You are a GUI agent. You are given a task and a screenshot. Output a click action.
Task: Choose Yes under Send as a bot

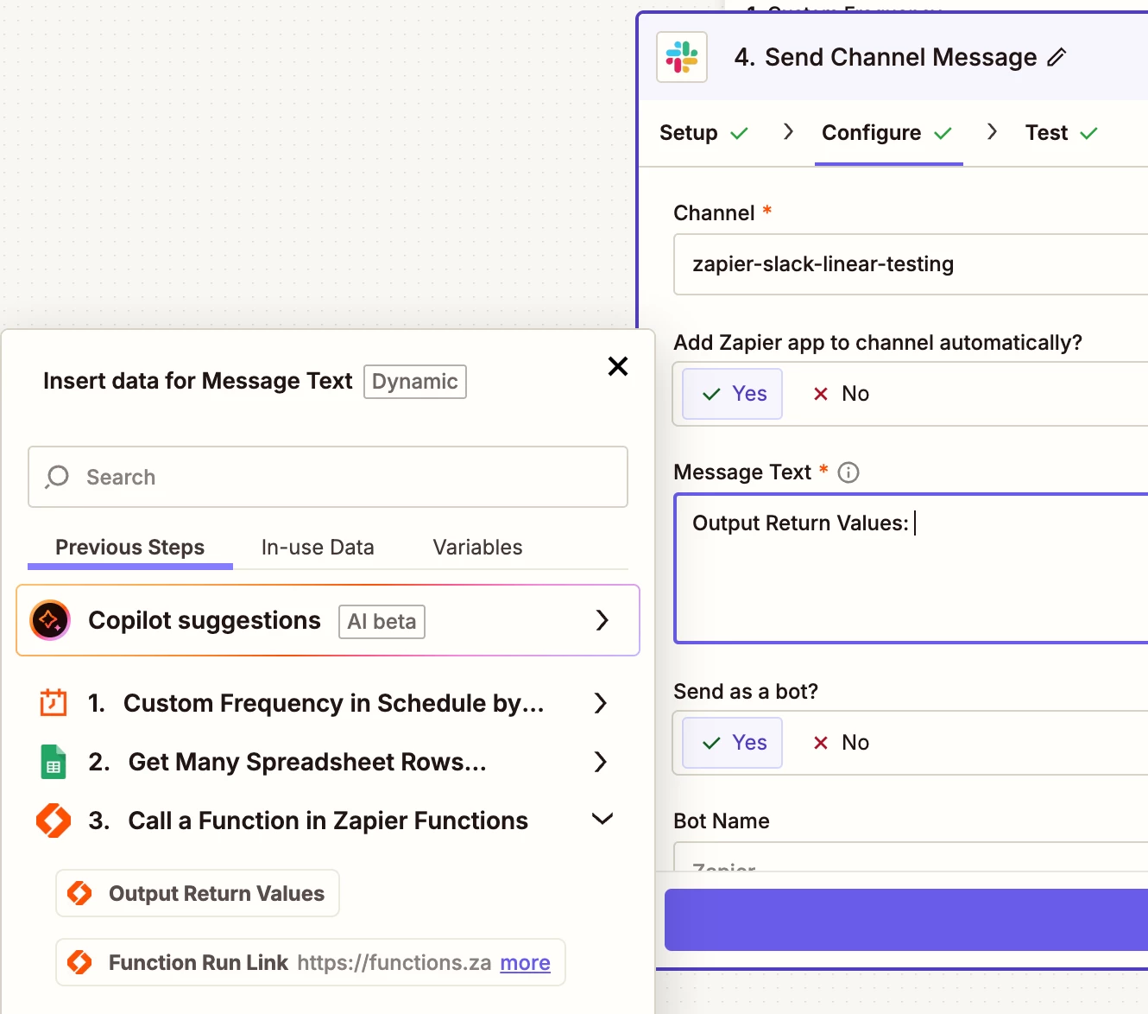pyautogui.click(x=733, y=743)
